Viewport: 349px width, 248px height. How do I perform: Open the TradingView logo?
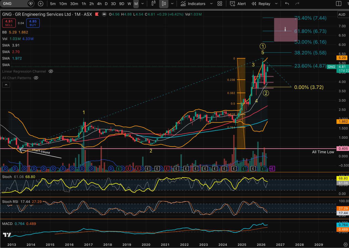(7, 235)
